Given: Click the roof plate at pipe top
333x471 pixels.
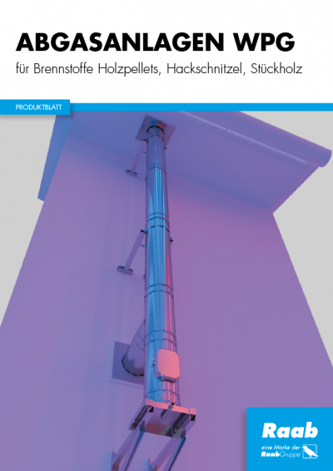Looking at the screenshot, I should pos(157,130).
